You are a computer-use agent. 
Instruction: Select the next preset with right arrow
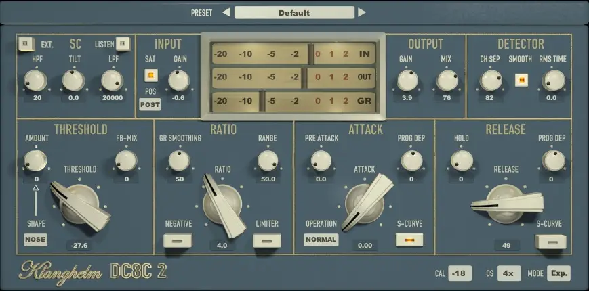(361, 13)
